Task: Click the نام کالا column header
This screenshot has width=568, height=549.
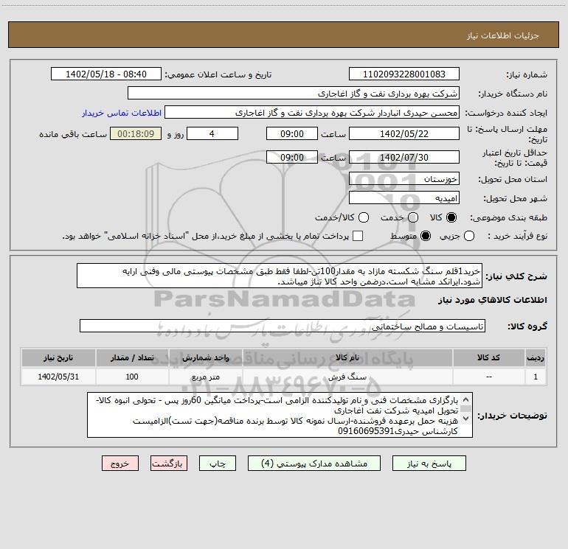Action: [347, 357]
